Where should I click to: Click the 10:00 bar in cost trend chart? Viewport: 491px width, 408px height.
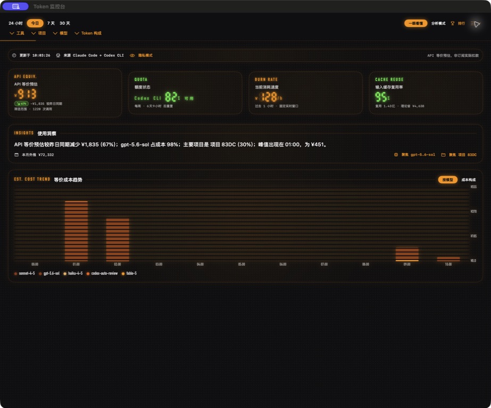click(448, 259)
